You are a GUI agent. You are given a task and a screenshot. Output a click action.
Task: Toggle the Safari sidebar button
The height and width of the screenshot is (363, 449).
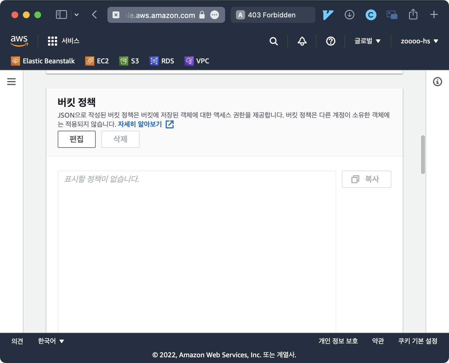61,15
